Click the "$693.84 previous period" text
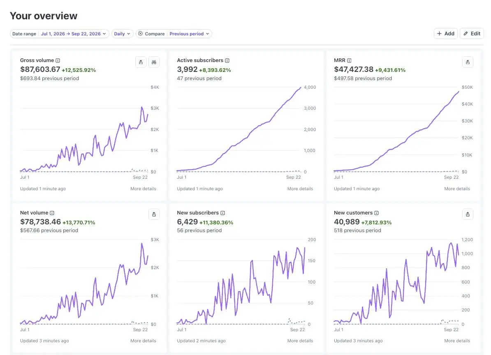The image size is (491, 355). pyautogui.click(x=49, y=78)
